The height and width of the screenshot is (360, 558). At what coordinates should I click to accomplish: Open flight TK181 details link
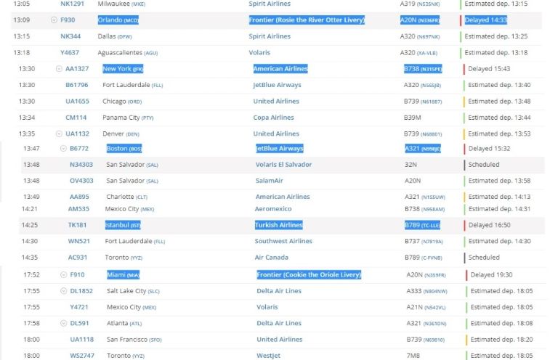(x=77, y=225)
